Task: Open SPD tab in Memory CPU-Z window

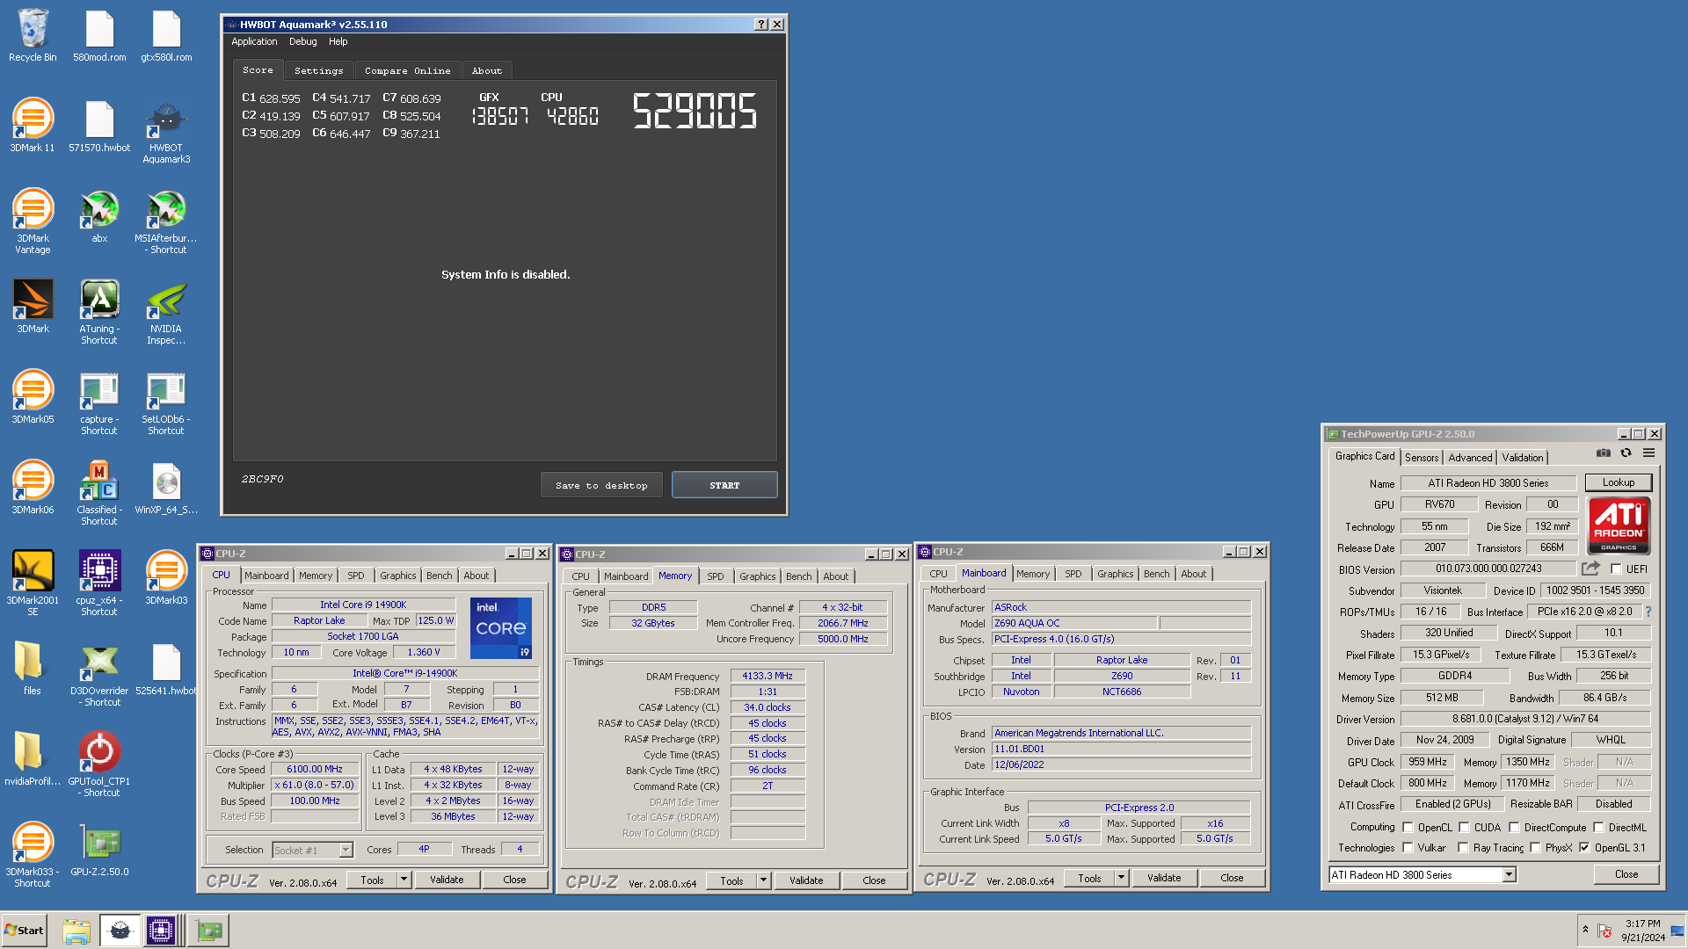Action: pyautogui.click(x=716, y=576)
